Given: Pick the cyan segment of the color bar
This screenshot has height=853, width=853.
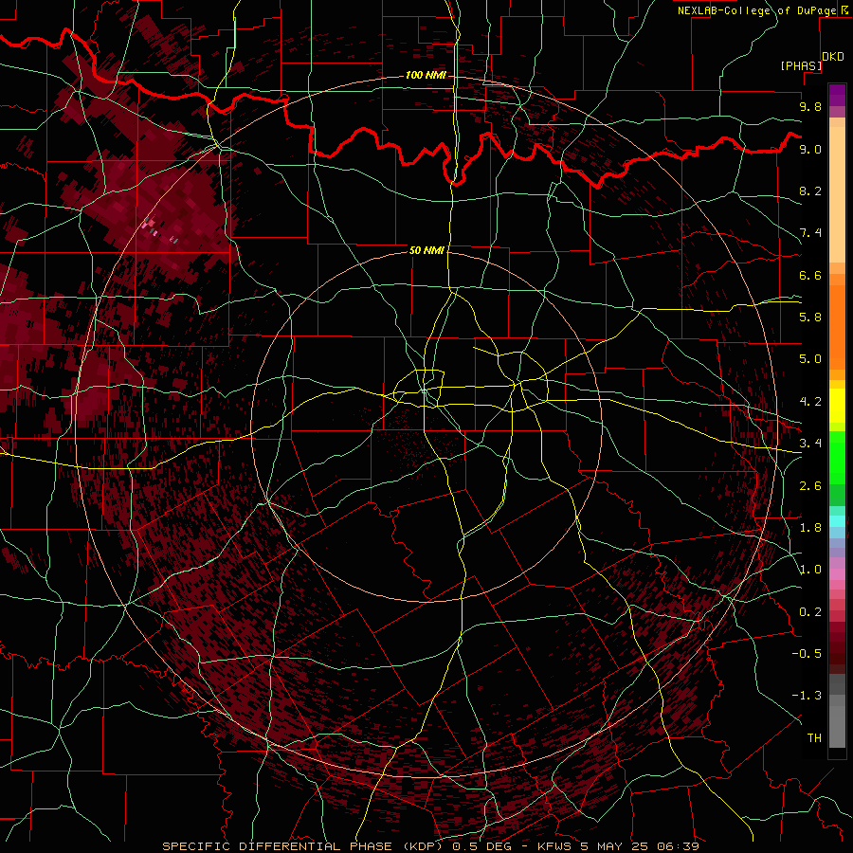Looking at the screenshot, I should (837, 521).
